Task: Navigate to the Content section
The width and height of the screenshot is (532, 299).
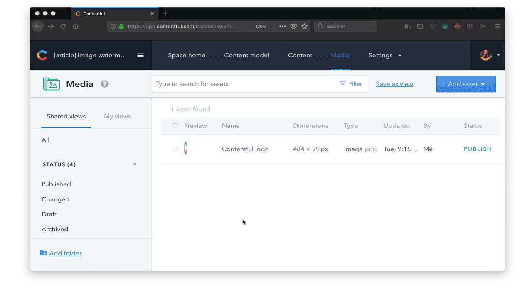Action: [300, 55]
